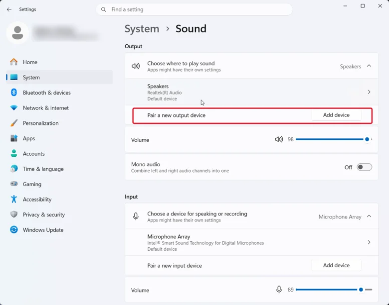Click the search magnifier icon

[104, 9]
